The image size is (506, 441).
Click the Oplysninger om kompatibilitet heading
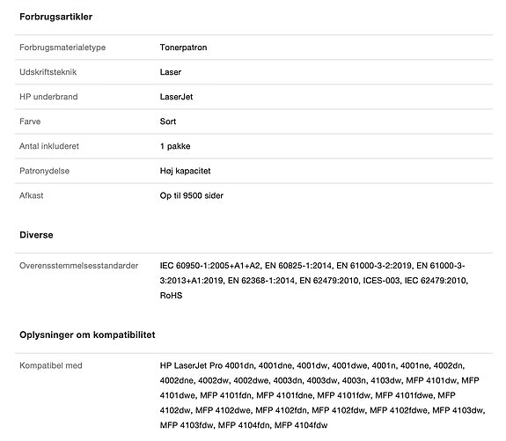point(87,334)
